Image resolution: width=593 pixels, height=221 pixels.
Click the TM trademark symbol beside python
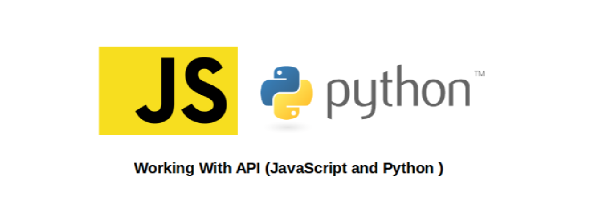[479, 74]
